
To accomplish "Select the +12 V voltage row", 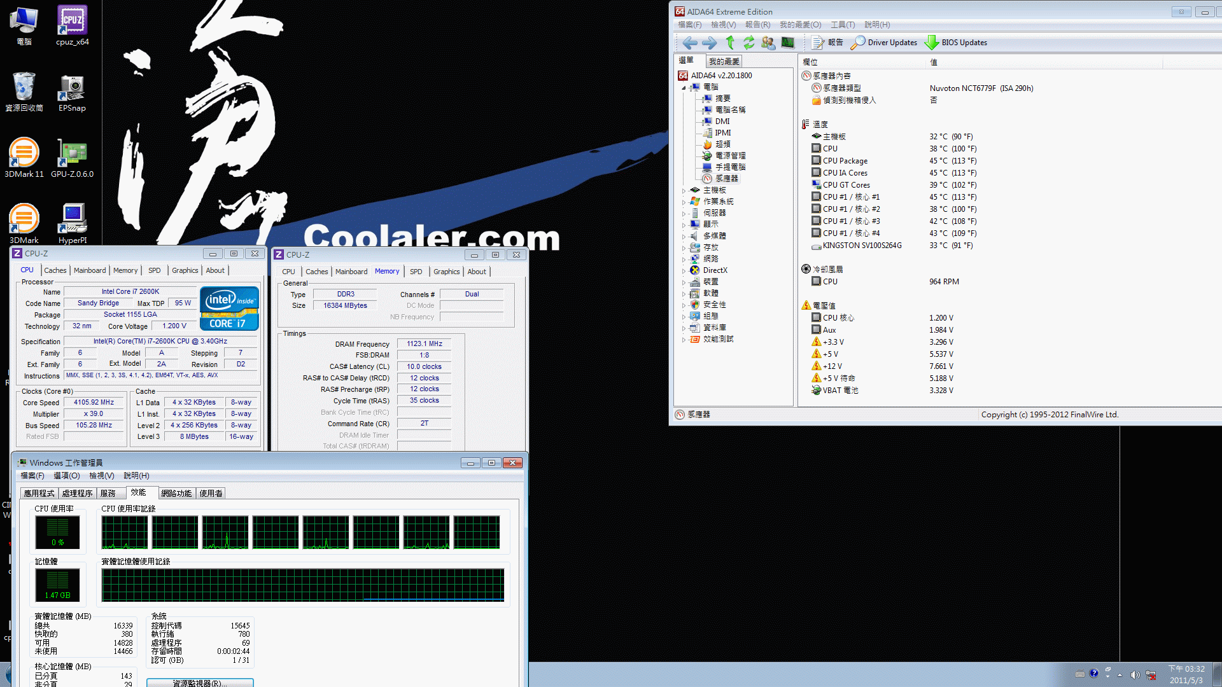I will click(882, 366).
